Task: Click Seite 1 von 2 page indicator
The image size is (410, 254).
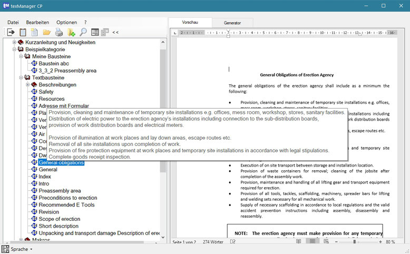Action: (184, 242)
